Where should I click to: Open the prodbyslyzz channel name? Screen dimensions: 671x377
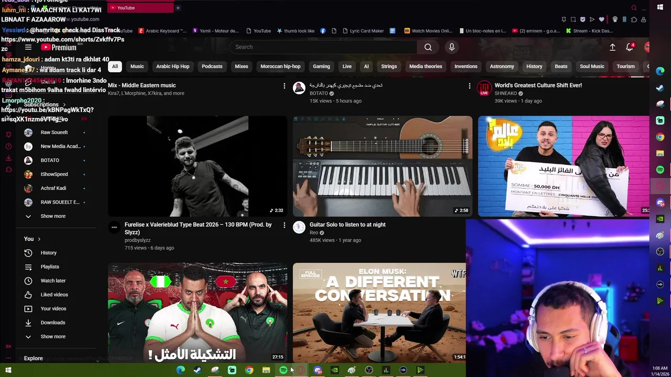click(137, 240)
